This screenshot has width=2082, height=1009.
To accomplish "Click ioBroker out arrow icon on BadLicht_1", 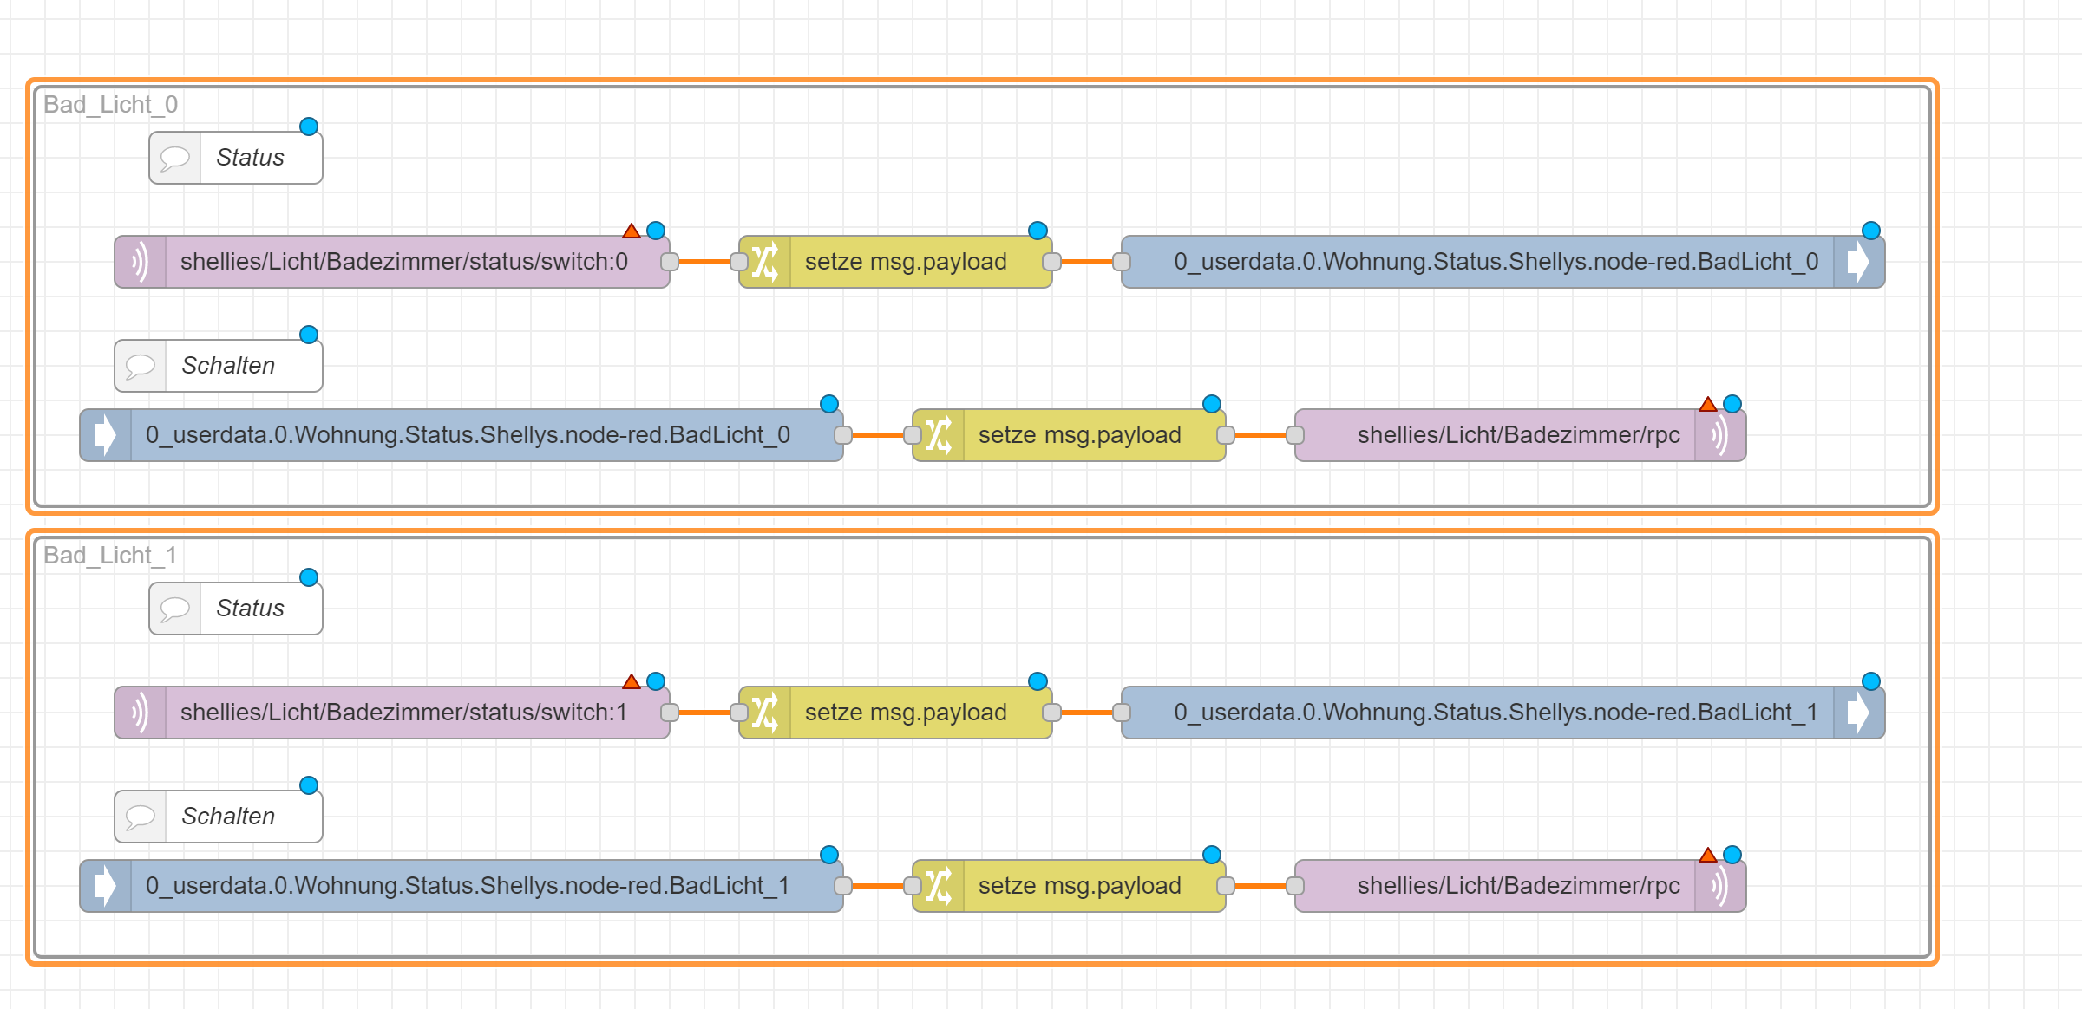I will coord(1858,713).
